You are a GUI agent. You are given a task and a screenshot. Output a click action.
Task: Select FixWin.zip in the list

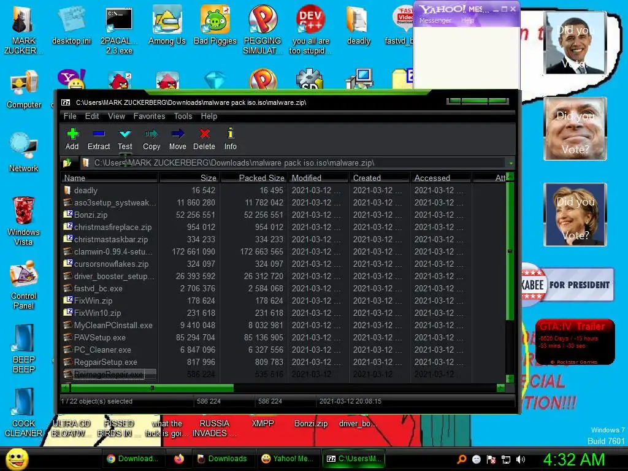[283, 301]
